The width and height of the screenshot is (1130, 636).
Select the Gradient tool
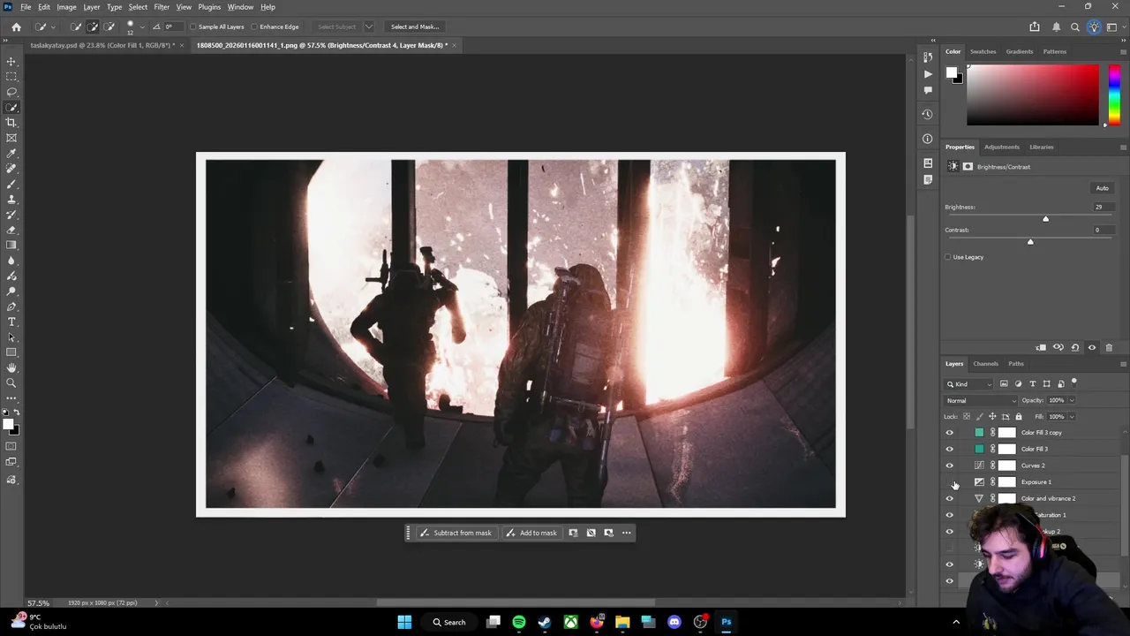(x=11, y=245)
